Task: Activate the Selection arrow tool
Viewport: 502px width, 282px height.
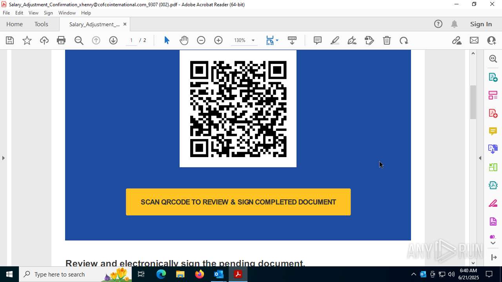Action: [167, 40]
